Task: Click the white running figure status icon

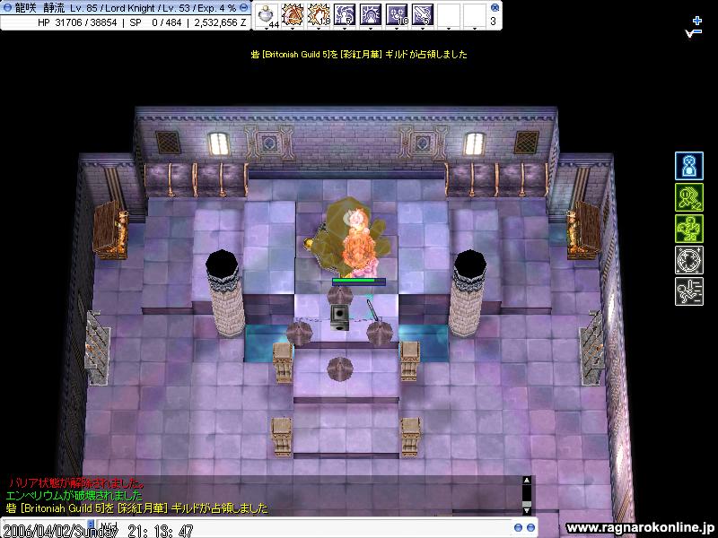Action: (x=689, y=291)
